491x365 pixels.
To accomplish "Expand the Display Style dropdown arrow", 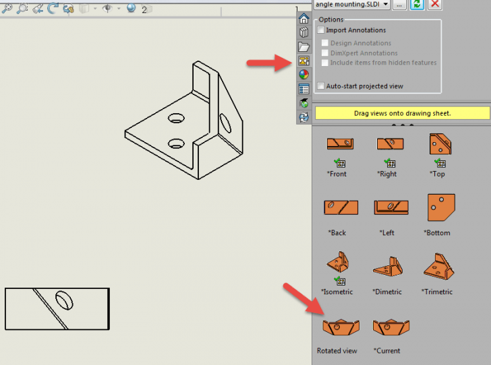I will pos(95,9).
